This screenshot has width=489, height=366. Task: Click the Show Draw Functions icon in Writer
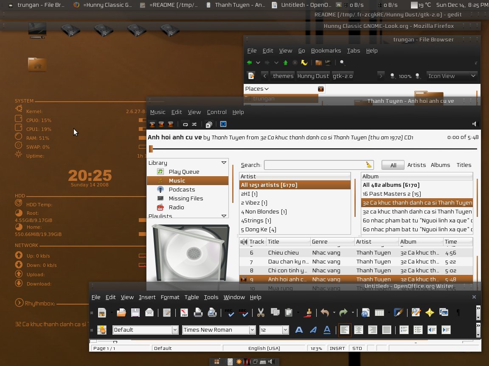(398, 313)
